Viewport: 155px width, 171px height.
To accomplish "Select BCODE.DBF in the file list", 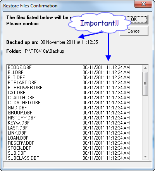I will coord(75,67).
